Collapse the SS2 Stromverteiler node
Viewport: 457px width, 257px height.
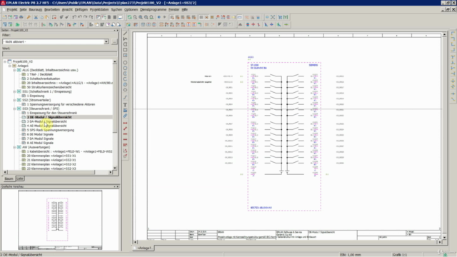tap(14, 100)
